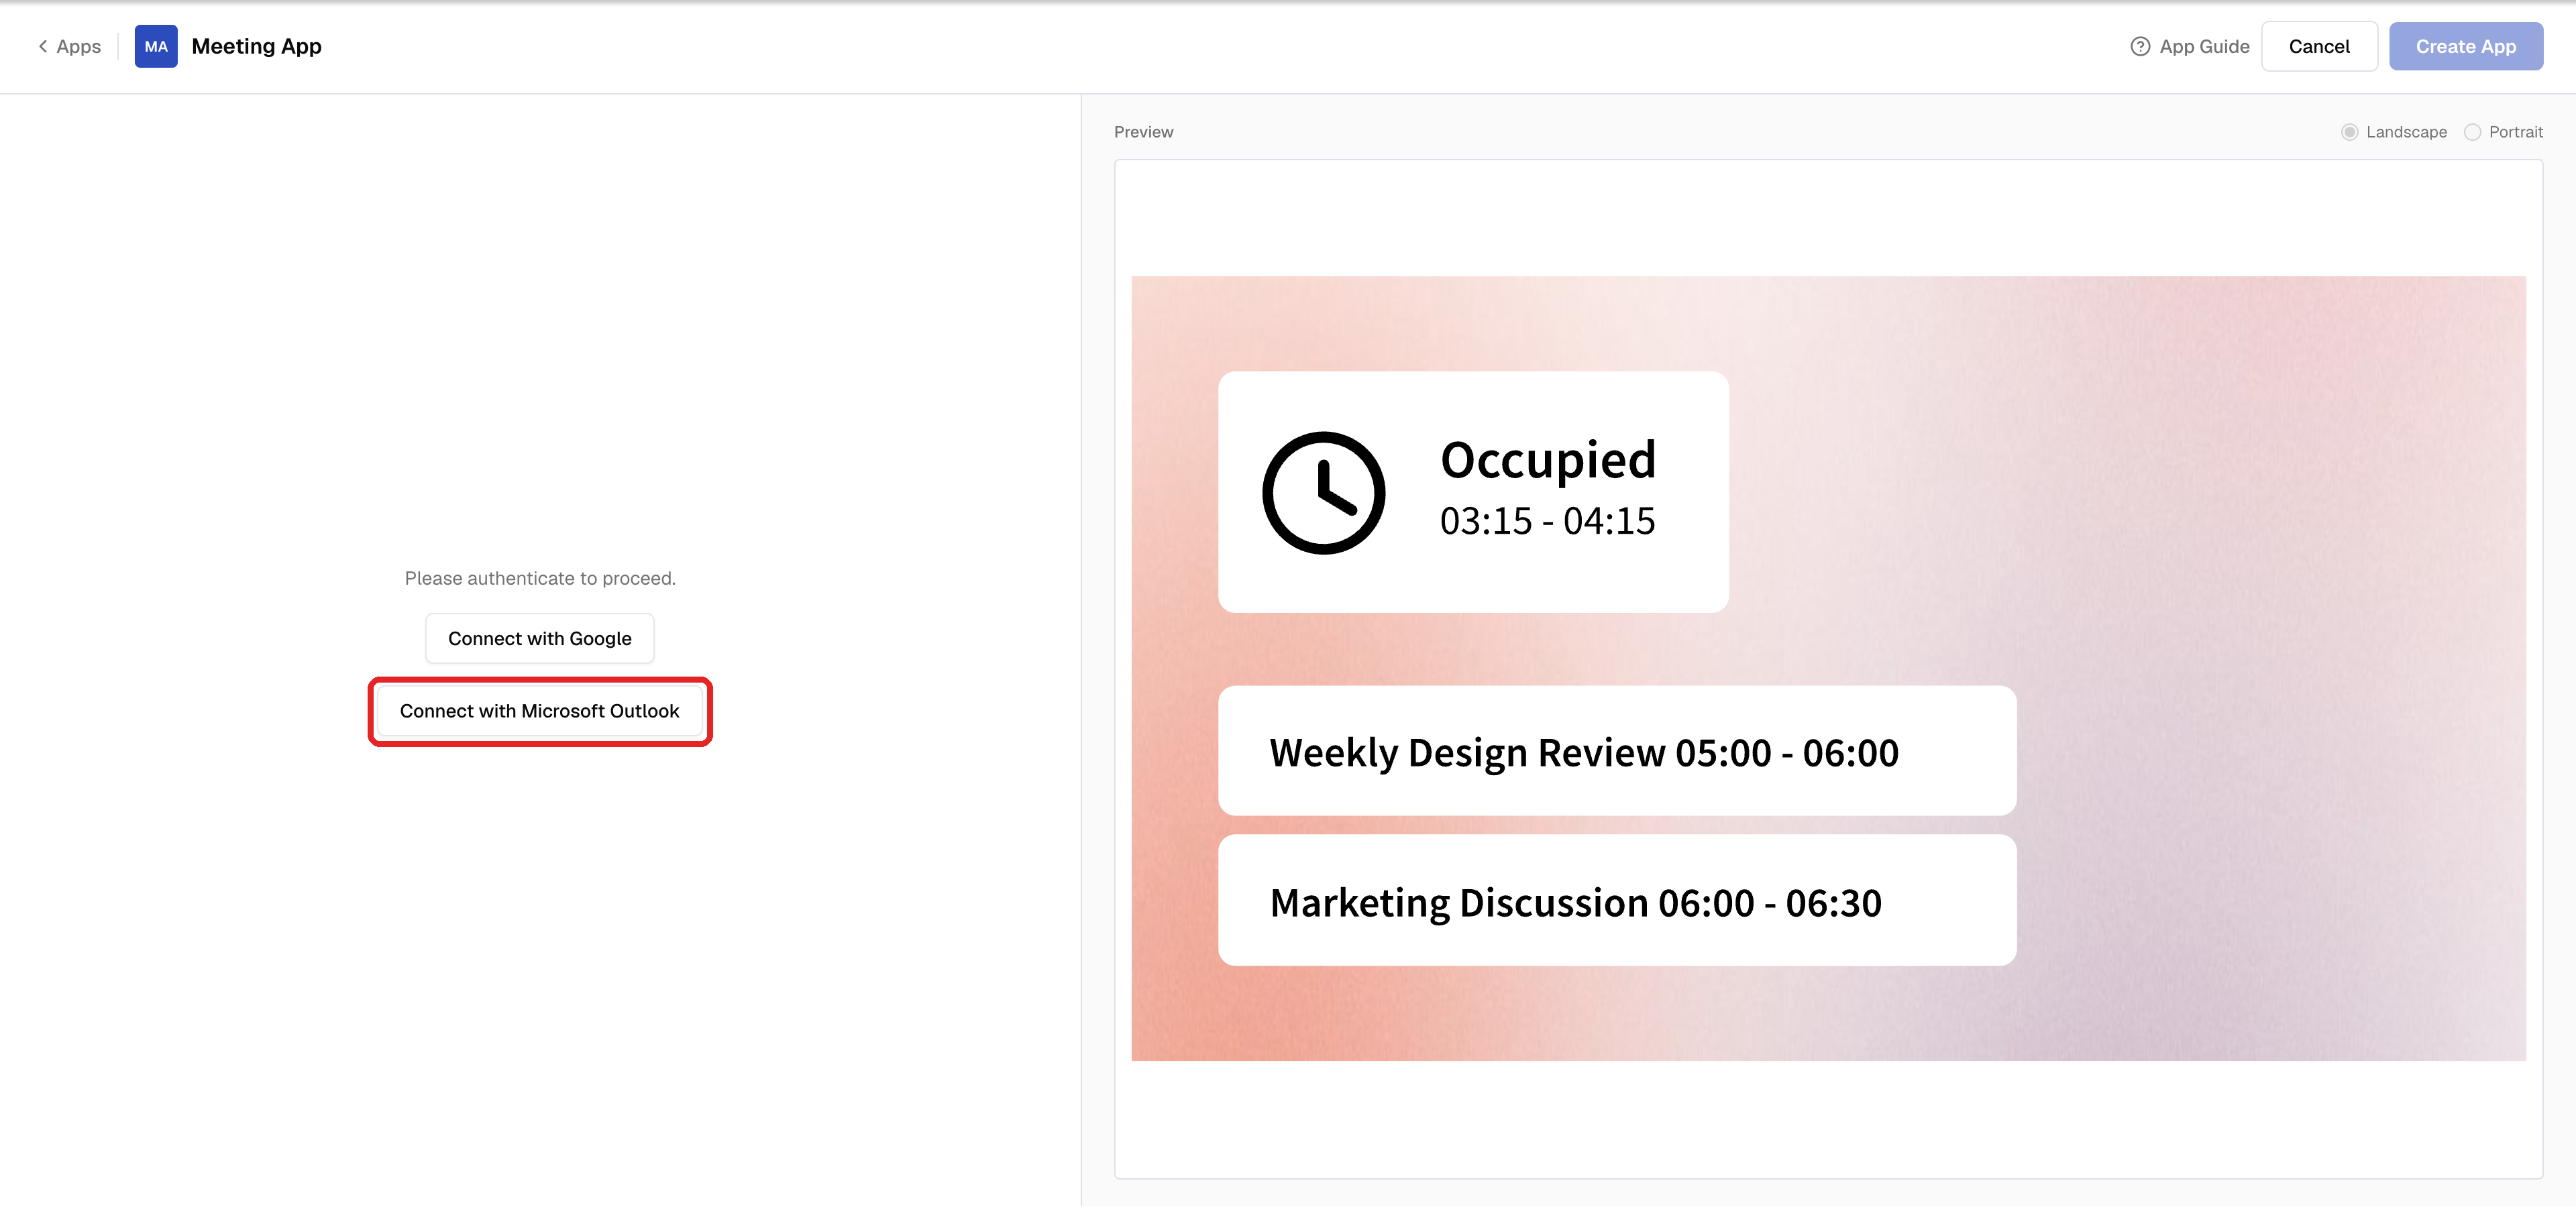
Task: Open the App Guide help link
Action: tap(2189, 47)
